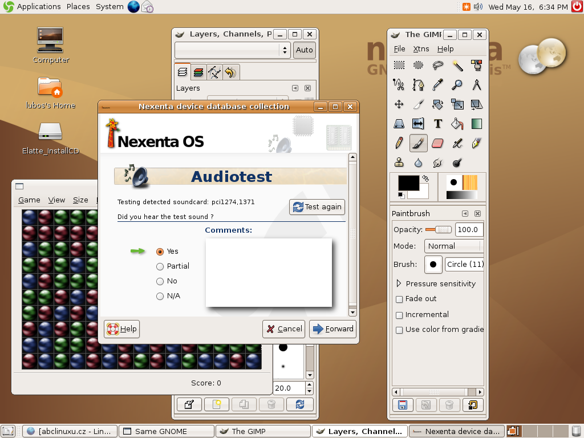This screenshot has height=438, width=584.
Task: Choose the Ink pen tool
Action: pos(477,143)
